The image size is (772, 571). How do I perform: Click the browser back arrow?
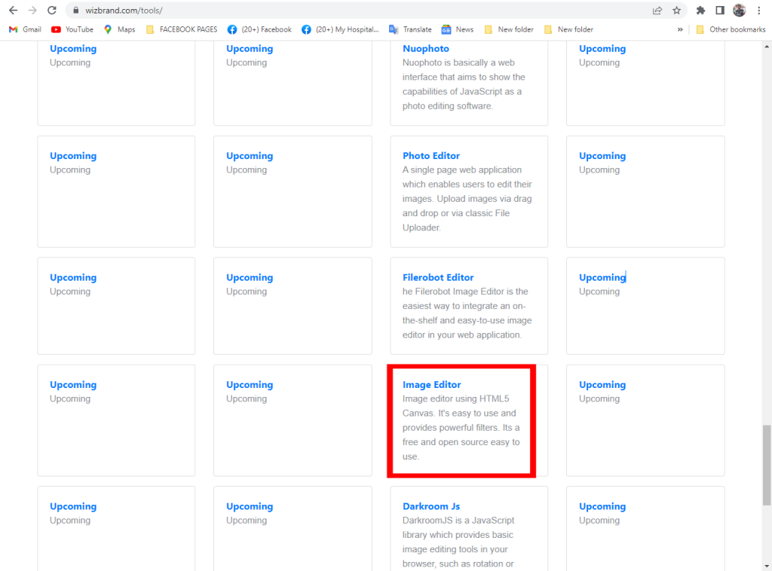pos(13,11)
